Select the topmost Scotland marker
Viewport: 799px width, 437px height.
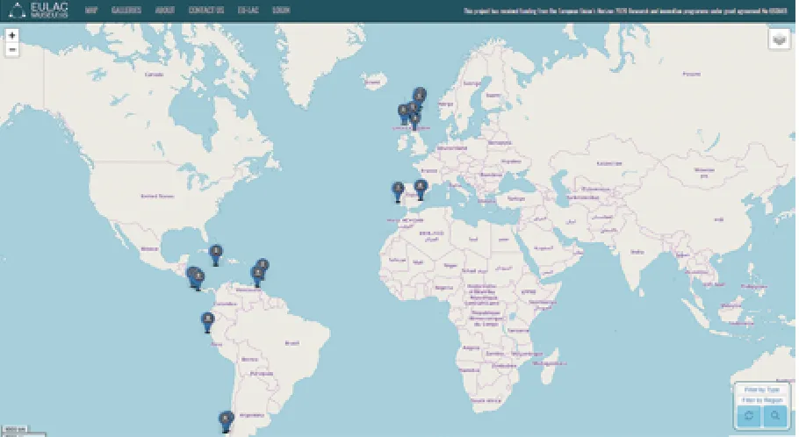tap(420, 97)
